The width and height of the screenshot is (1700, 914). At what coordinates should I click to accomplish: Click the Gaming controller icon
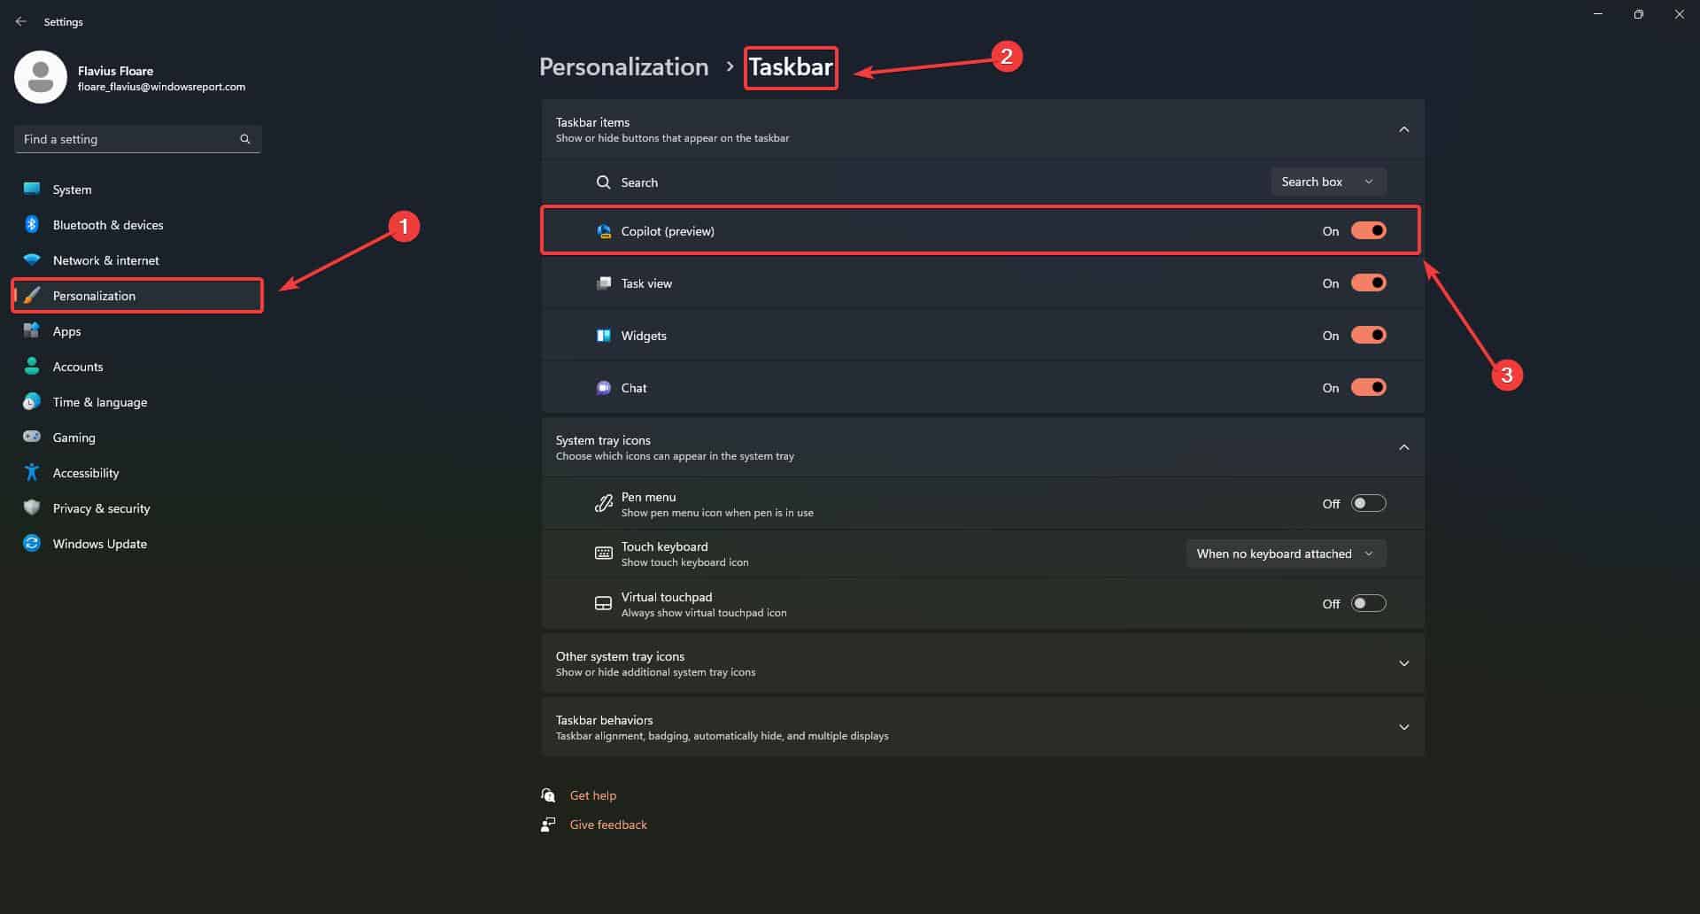coord(32,437)
